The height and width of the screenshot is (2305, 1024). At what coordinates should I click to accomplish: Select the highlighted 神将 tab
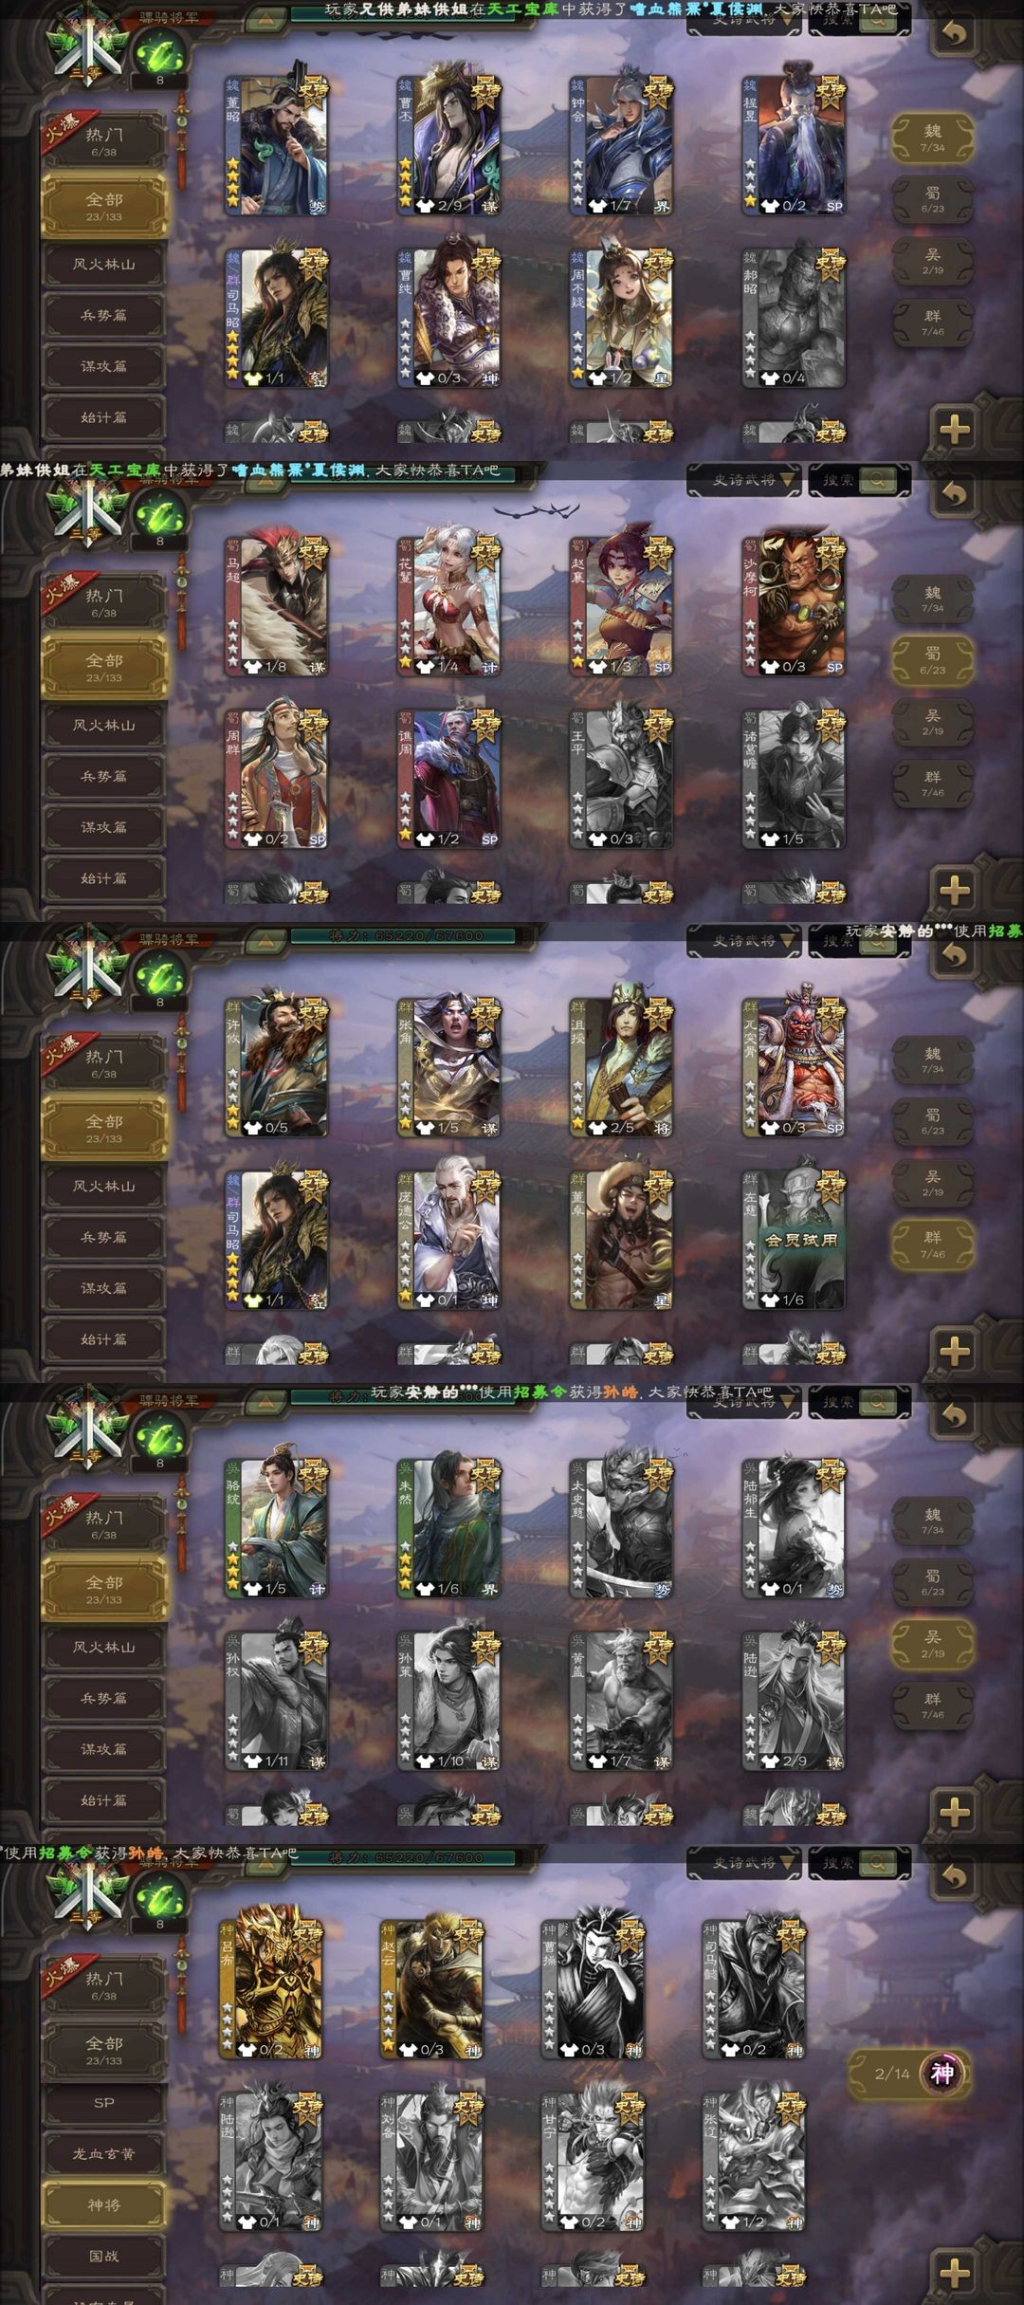[x=104, y=2205]
